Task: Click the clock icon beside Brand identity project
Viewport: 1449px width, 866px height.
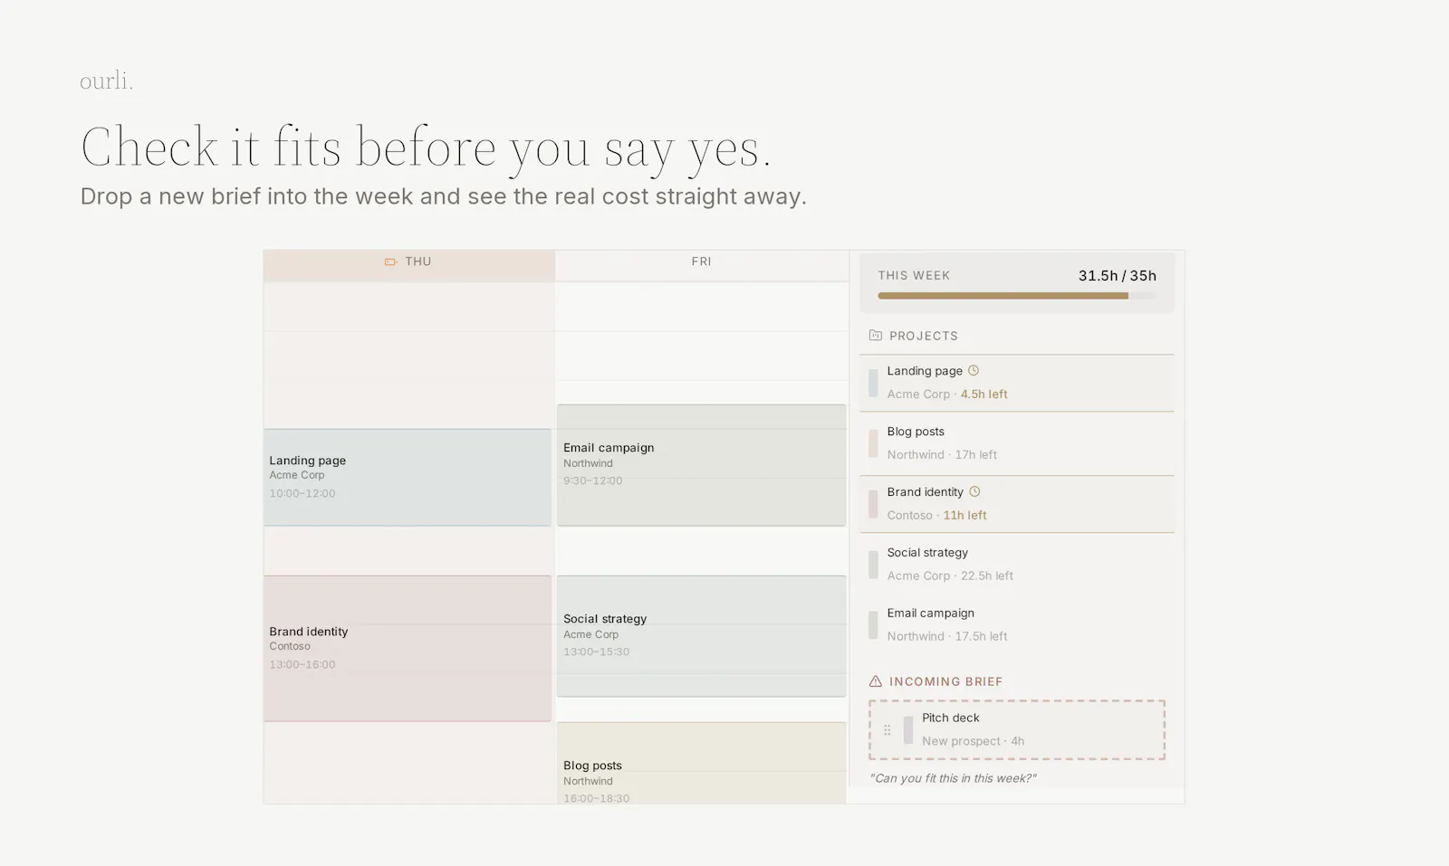Action: point(974,491)
